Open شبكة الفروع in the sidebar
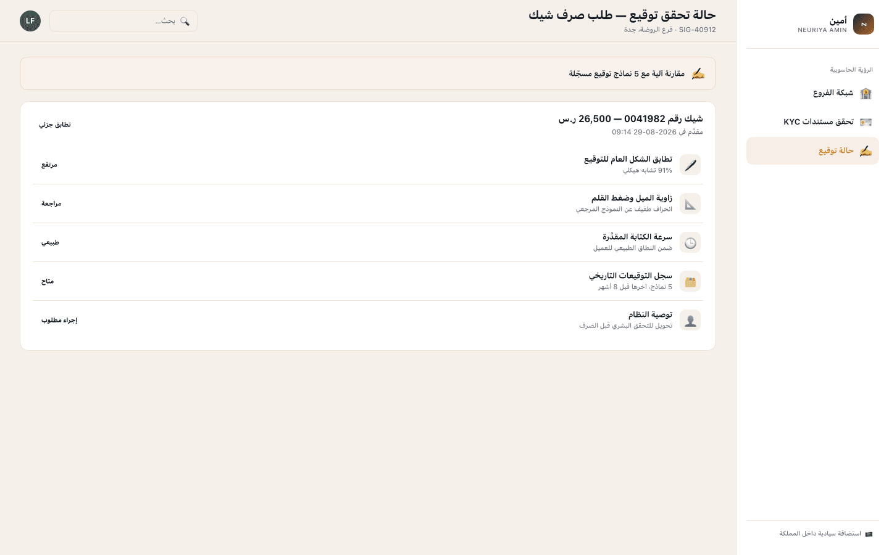Image resolution: width=889 pixels, height=555 pixels. (x=812, y=93)
